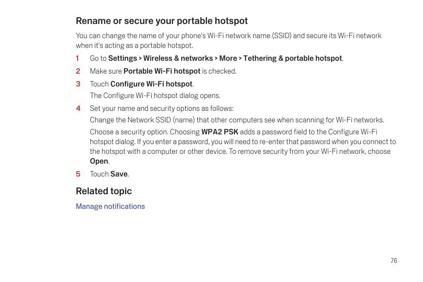This screenshot has height=282, width=423.
Task: Click step number 3
Action: pos(78,84)
